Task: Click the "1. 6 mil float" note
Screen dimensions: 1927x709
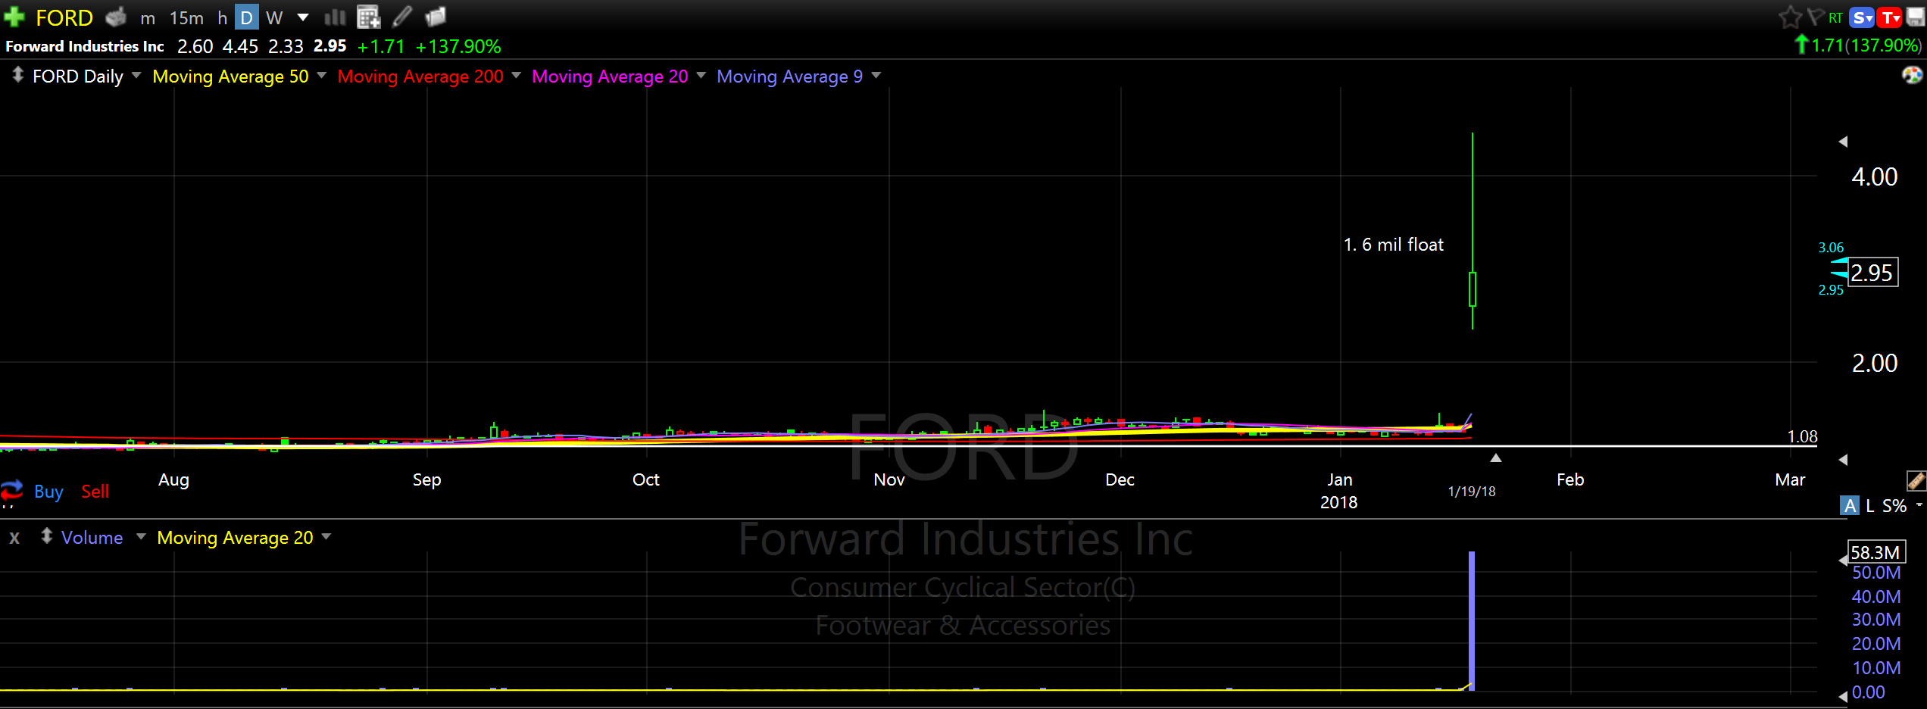Action: [x=1394, y=245]
